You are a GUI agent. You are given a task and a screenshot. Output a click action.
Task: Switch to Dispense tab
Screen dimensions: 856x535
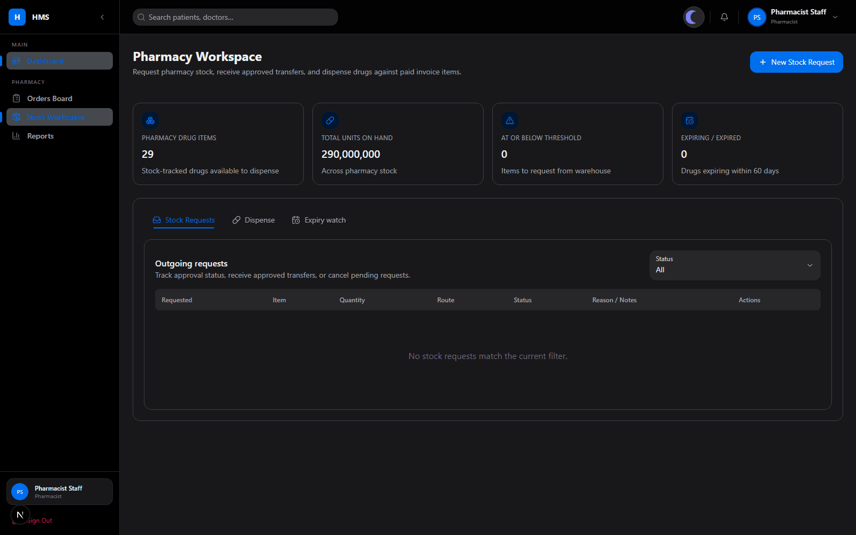coord(254,220)
